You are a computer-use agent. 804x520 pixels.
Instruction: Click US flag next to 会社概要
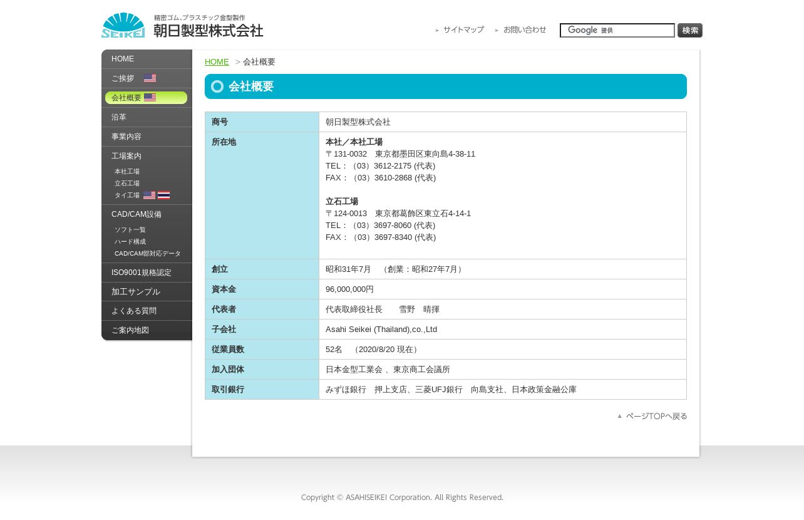[x=150, y=98]
